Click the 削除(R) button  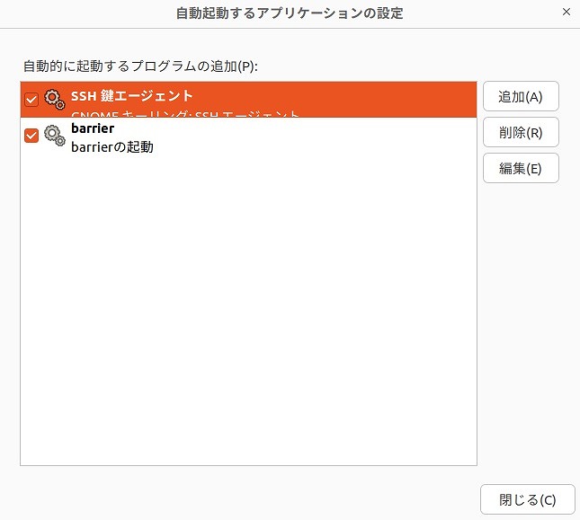click(521, 132)
